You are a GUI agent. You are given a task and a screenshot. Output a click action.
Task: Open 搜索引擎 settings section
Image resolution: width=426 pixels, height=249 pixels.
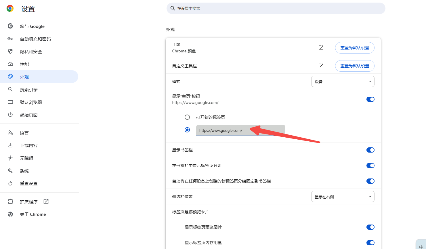pos(39,90)
